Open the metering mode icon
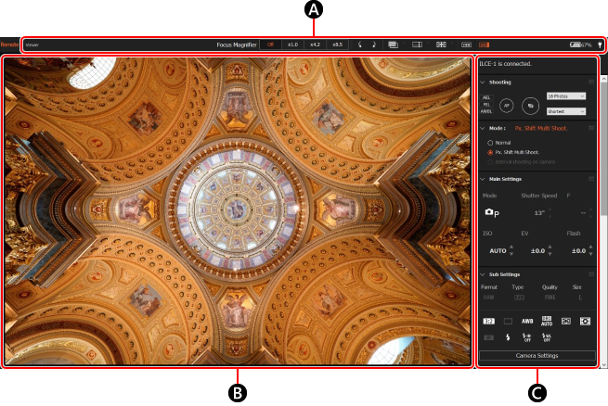The width and height of the screenshot is (608, 406). (585, 322)
